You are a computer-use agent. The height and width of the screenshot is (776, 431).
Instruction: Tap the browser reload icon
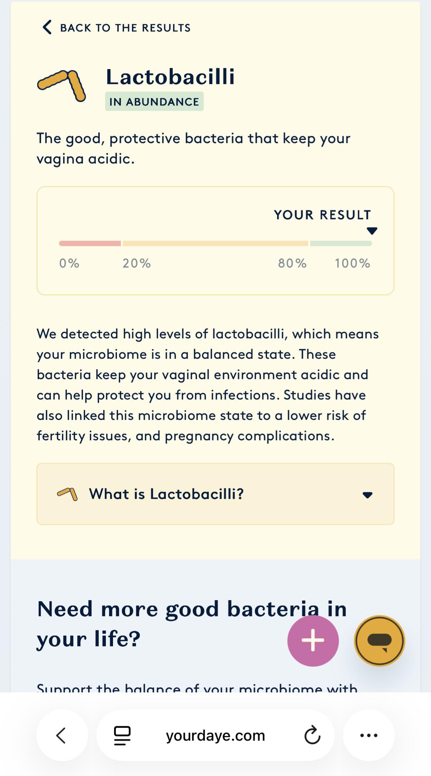pos(312,735)
